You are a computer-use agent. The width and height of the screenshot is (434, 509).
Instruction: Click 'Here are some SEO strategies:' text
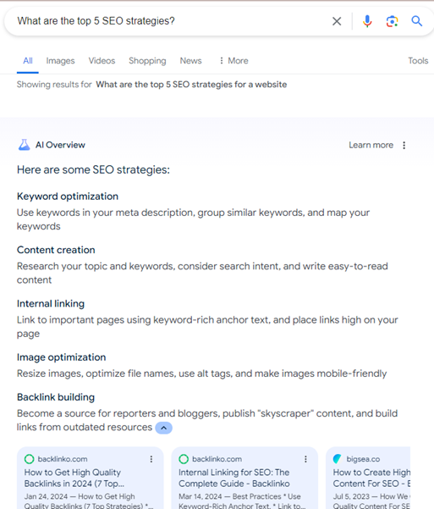tap(93, 169)
